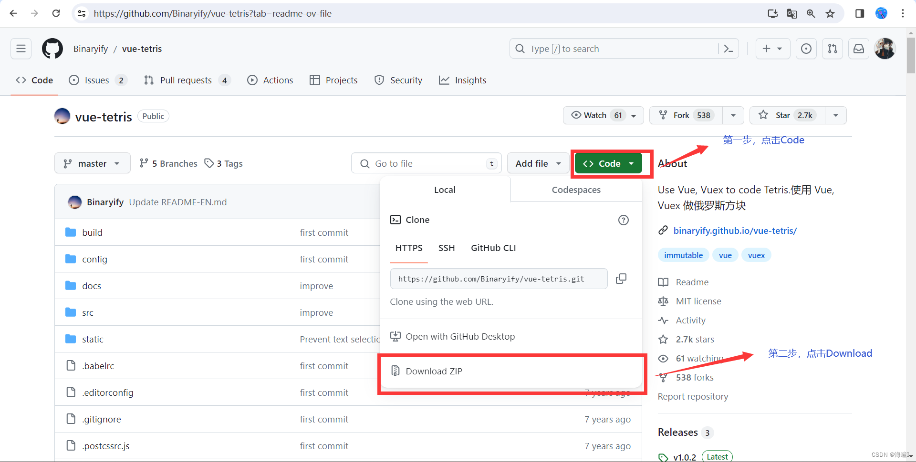This screenshot has width=916, height=462.
Task: Click Download ZIP
Action: pyautogui.click(x=511, y=371)
